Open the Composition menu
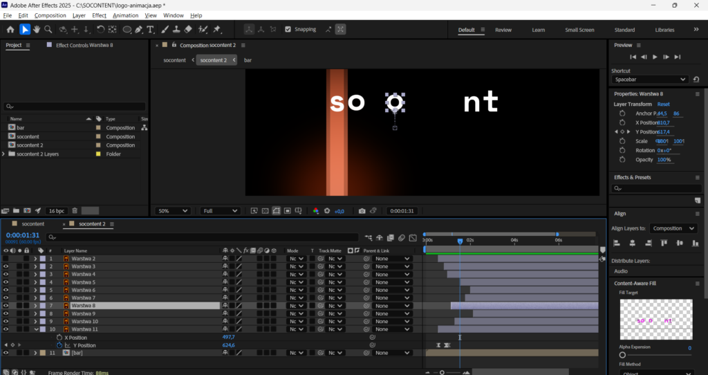 coord(50,15)
